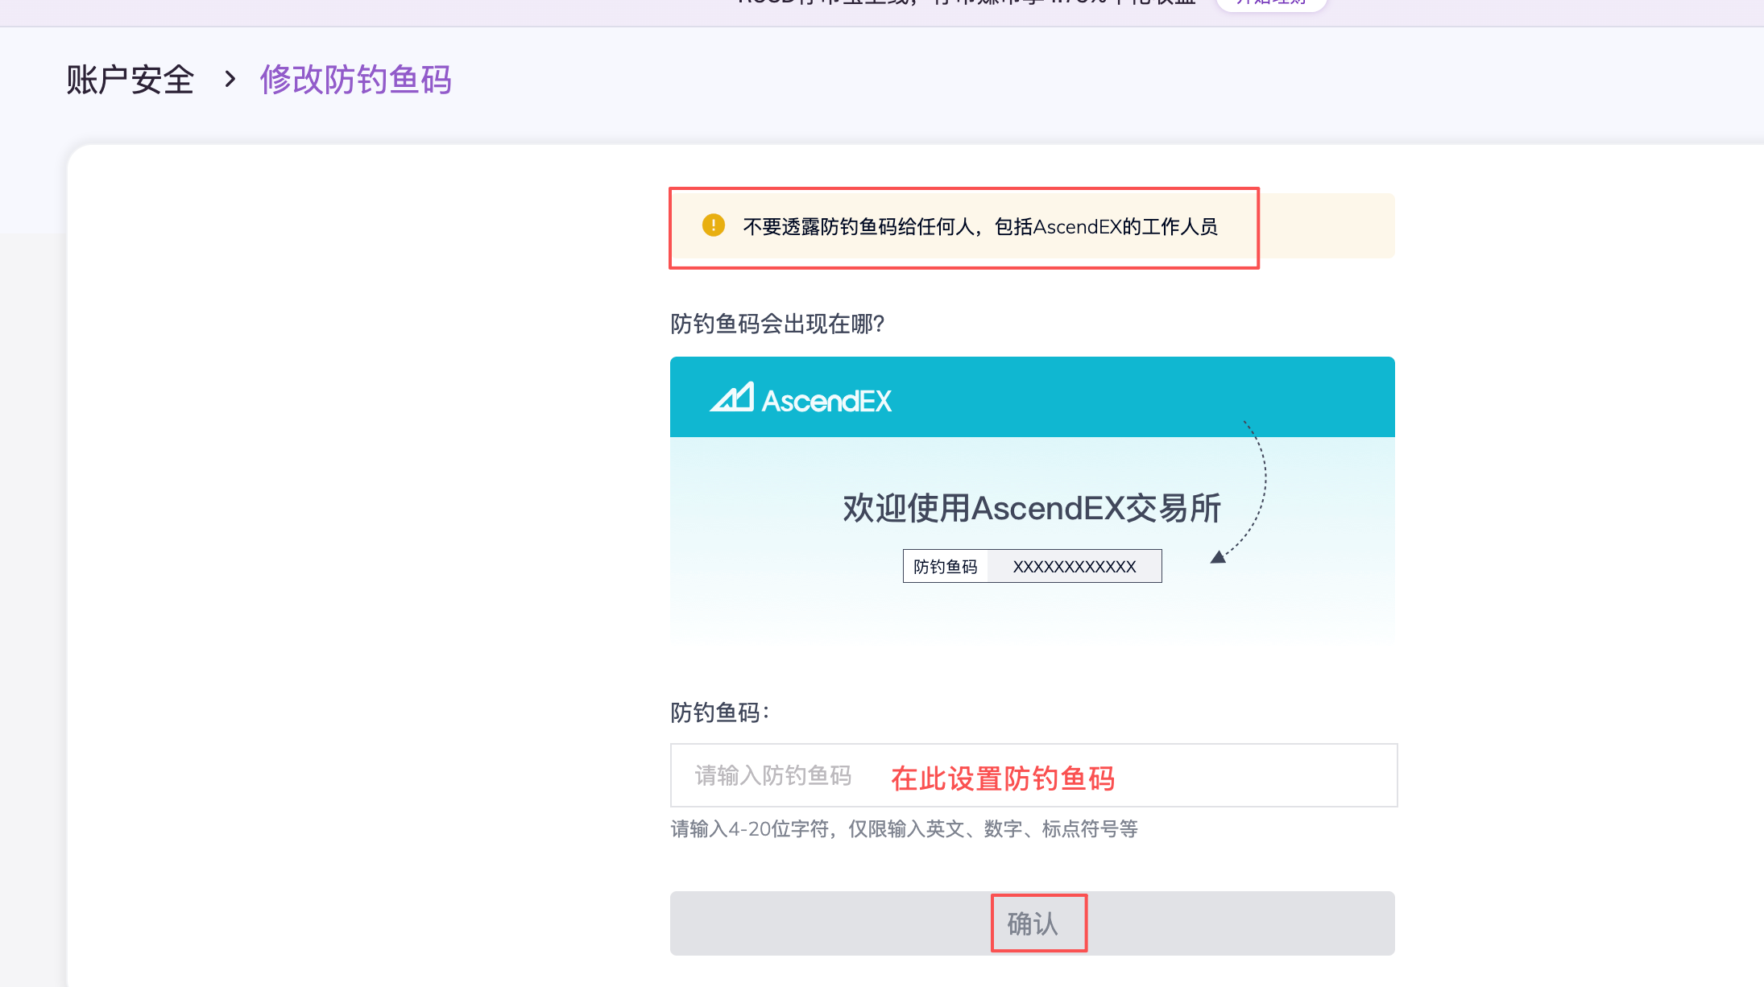The width and height of the screenshot is (1764, 987).
Task: Click the red 在此设置防钓鱼码 annotation
Action: tap(1002, 778)
